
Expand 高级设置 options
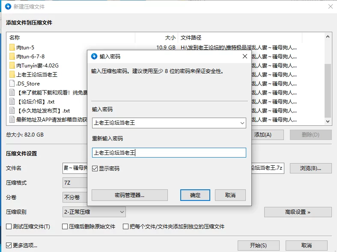coord(298,212)
